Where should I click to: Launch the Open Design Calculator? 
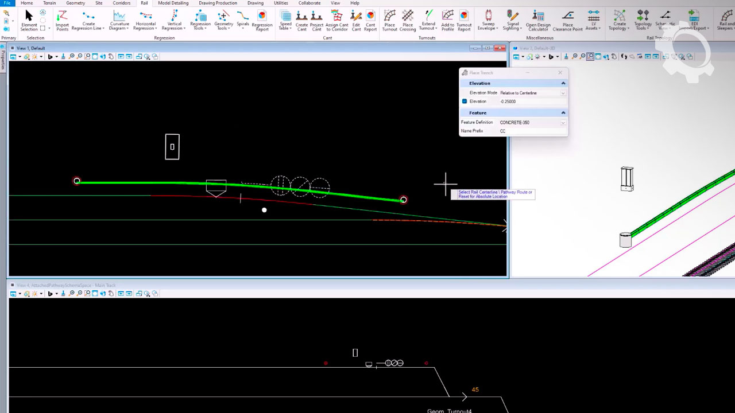click(x=538, y=20)
